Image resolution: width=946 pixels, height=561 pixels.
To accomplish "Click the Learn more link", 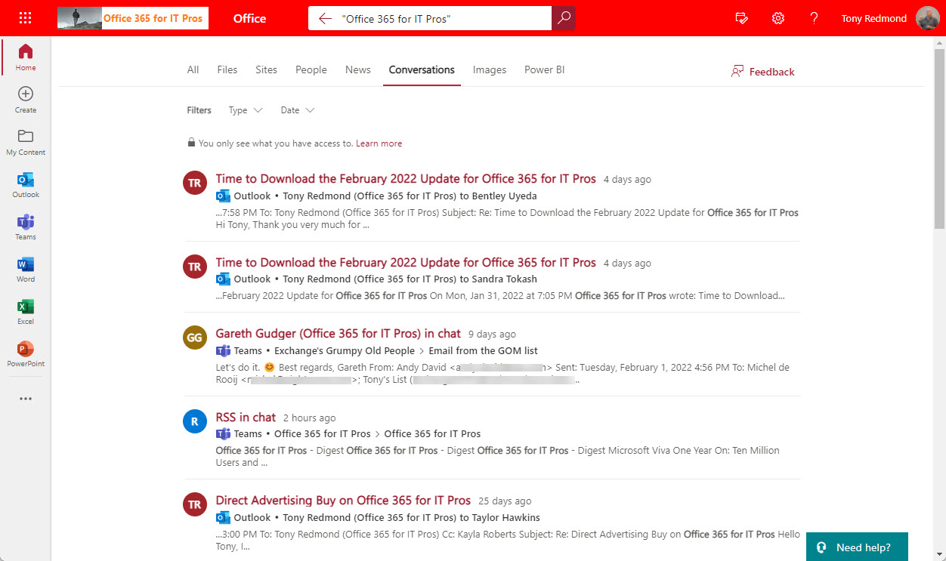I will 379,143.
